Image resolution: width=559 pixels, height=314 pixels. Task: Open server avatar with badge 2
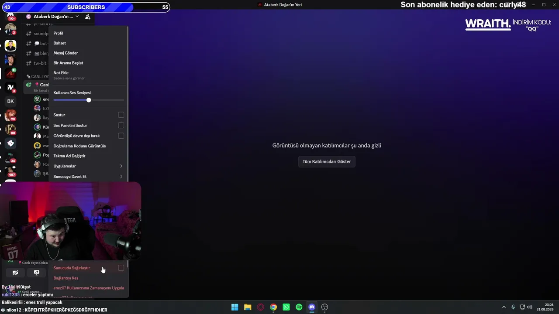tap(10, 30)
